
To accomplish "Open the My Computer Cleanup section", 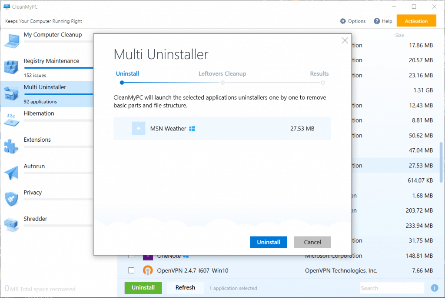I will pyautogui.click(x=53, y=35).
